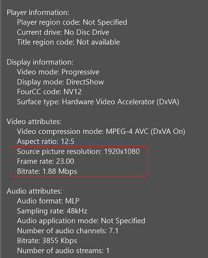Viewport: 208px width, 258px height.
Task: Click the Display information heading
Action: pyautogui.click(x=40, y=62)
